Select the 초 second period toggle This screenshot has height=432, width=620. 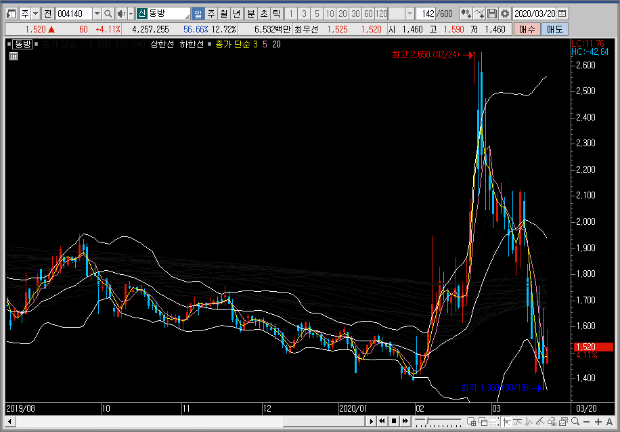pyautogui.click(x=264, y=14)
